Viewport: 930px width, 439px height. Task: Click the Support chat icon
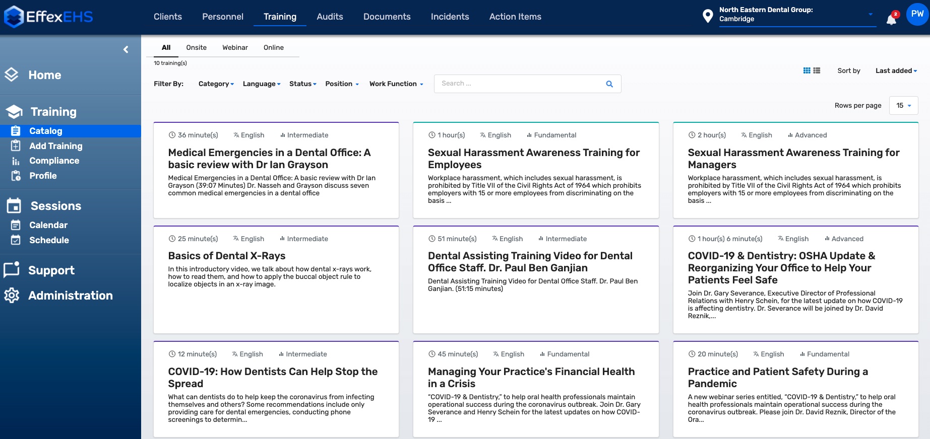click(x=12, y=270)
